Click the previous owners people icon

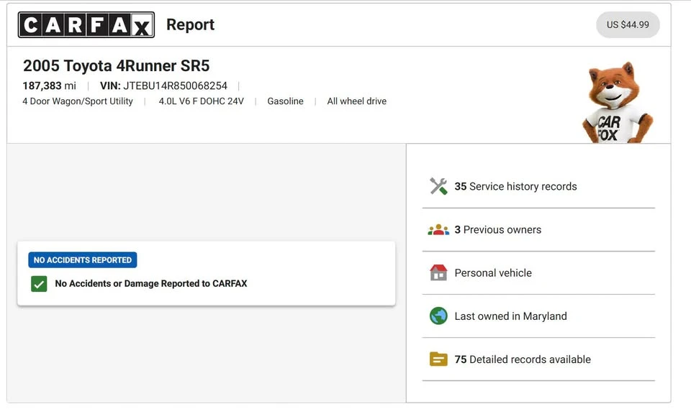click(438, 230)
